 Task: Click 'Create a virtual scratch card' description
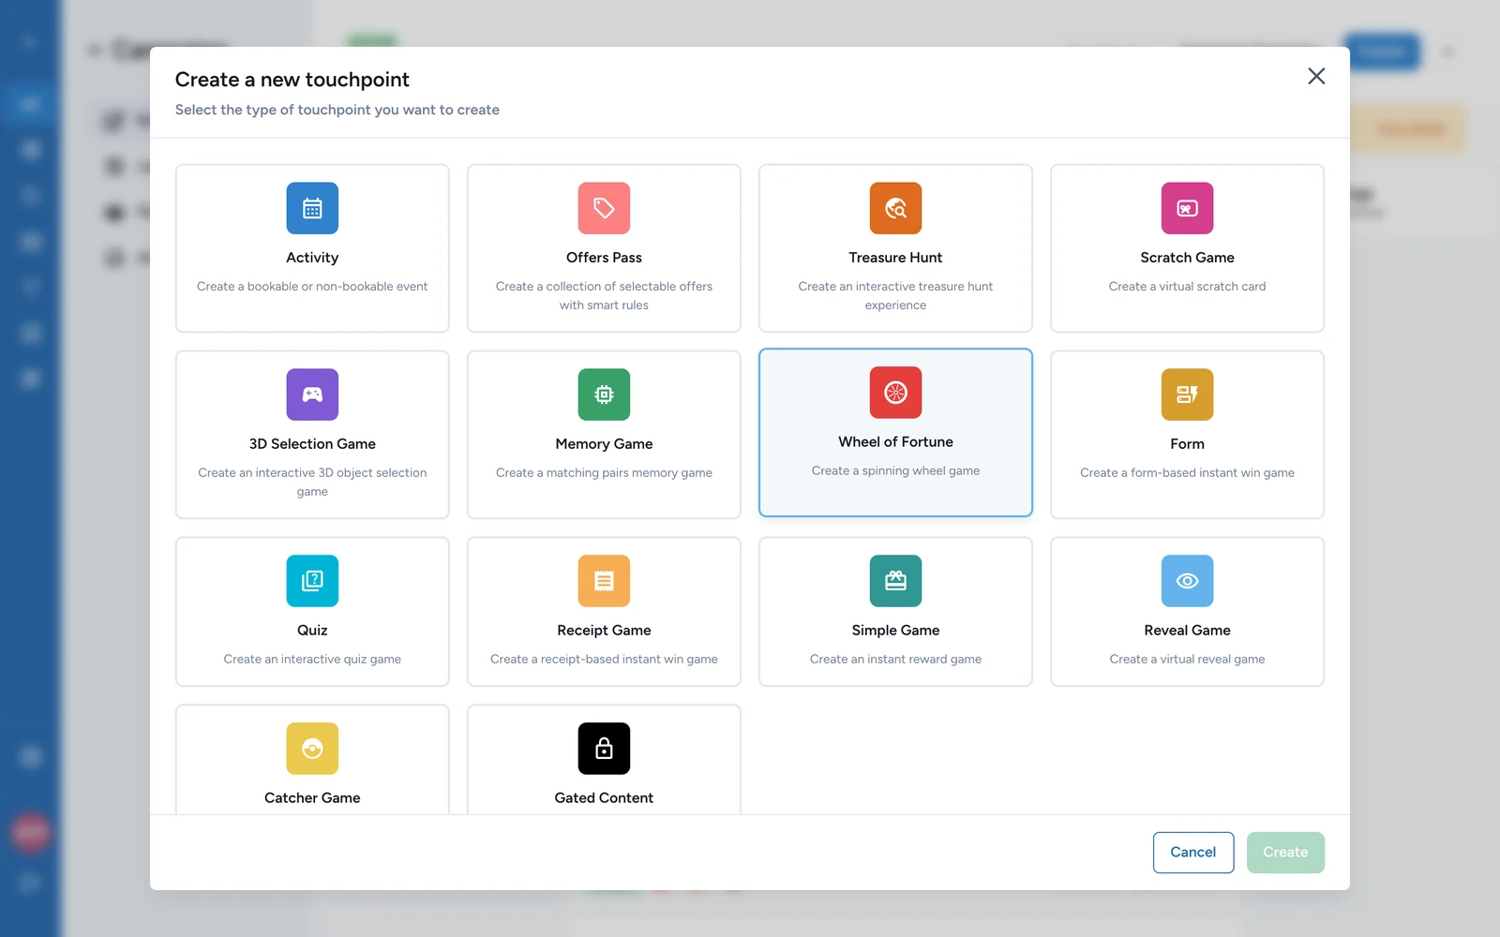pos(1187,287)
